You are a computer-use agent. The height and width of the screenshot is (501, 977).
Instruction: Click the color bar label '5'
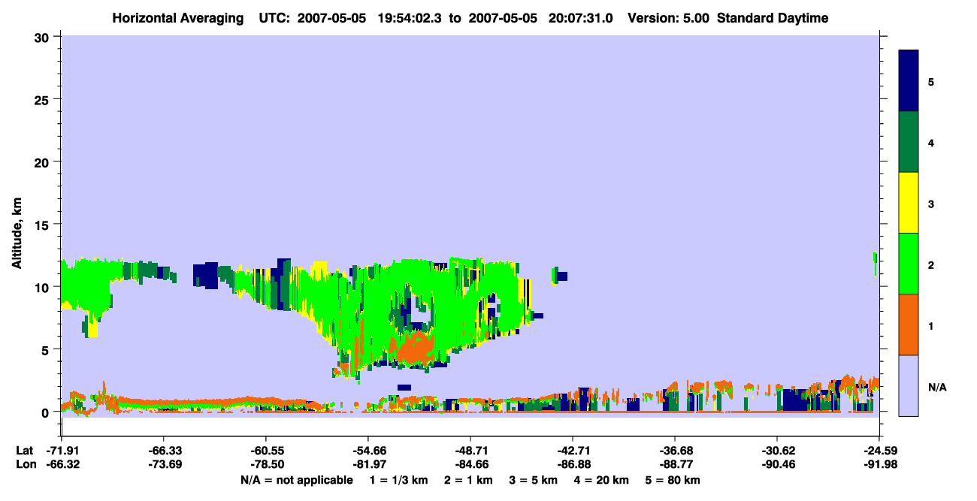tap(931, 81)
